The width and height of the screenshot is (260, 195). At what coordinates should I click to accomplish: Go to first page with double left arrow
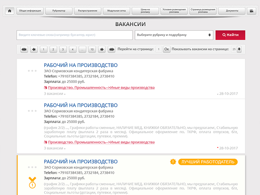[x=24, y=50]
